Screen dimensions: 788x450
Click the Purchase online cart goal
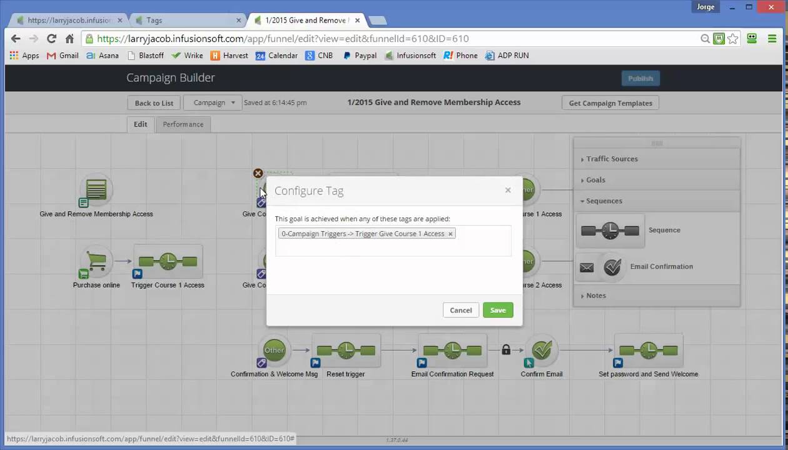pyautogui.click(x=96, y=262)
